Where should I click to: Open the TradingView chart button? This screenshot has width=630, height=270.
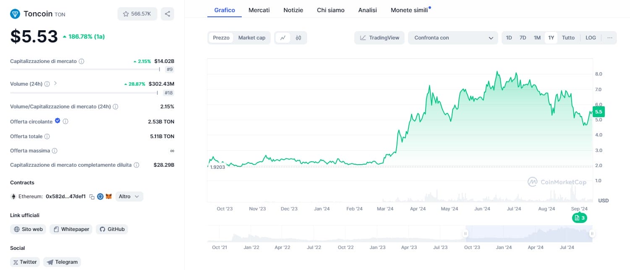(x=379, y=38)
